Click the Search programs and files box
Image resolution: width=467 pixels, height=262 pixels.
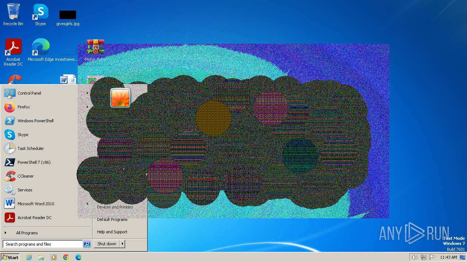pos(43,244)
